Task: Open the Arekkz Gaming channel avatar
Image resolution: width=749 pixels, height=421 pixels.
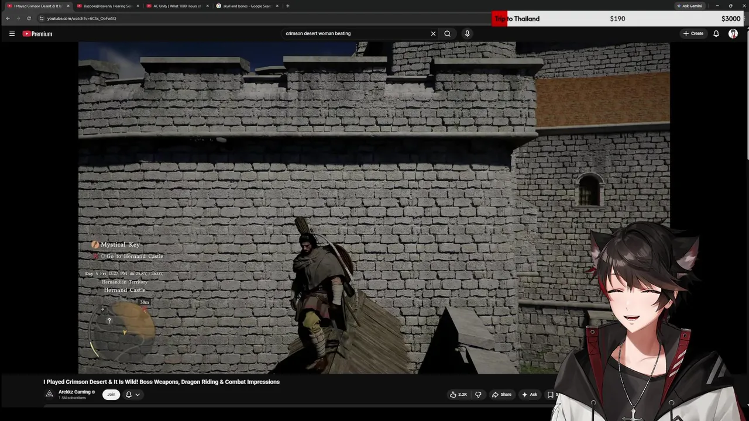Action: (49, 394)
